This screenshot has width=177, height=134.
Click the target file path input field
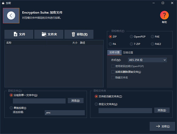(x=39, y=101)
